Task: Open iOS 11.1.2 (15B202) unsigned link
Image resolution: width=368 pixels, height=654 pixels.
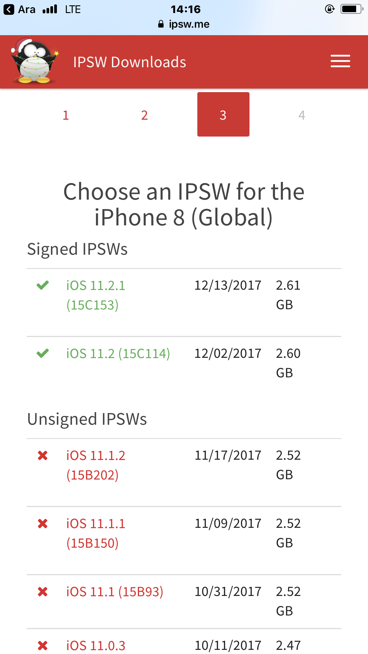Action: click(x=96, y=465)
